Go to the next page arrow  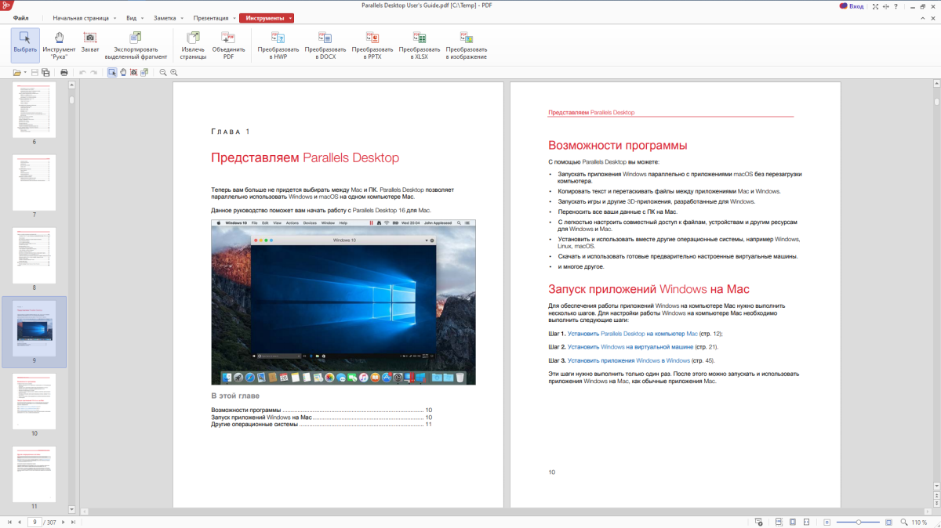64,522
